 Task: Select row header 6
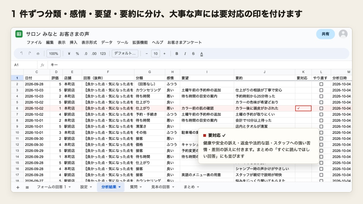point(17,108)
